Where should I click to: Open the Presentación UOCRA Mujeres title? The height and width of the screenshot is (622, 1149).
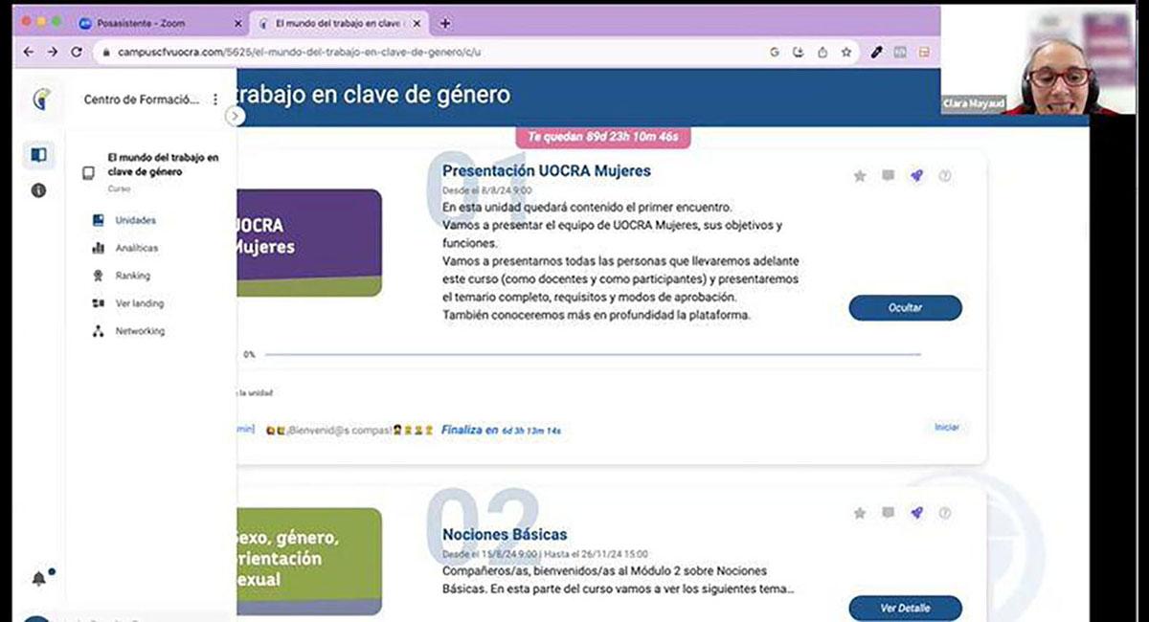pos(547,170)
